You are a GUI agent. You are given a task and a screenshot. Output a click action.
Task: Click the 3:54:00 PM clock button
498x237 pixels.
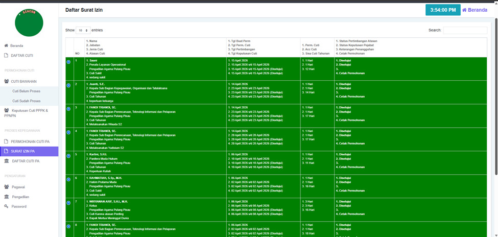coord(442,10)
